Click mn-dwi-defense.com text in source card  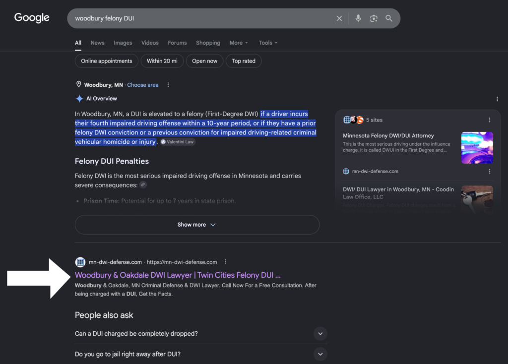pyautogui.click(x=375, y=171)
